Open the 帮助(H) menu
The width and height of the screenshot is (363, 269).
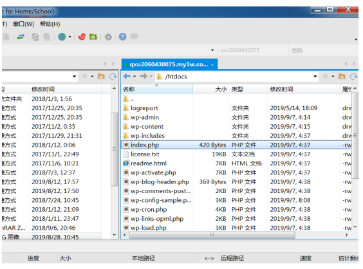pyautogui.click(x=50, y=24)
